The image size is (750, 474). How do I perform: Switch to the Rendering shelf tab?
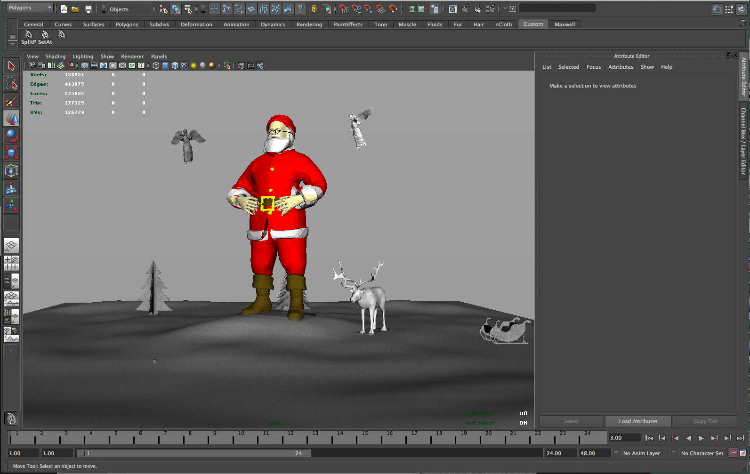309,24
